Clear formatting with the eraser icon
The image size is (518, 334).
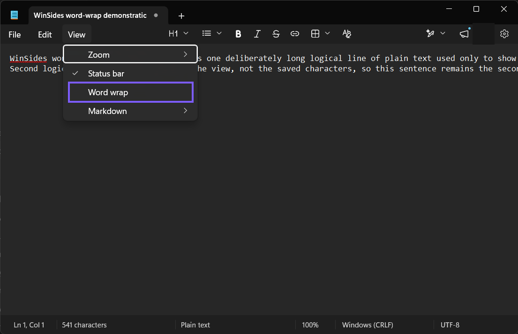346,34
